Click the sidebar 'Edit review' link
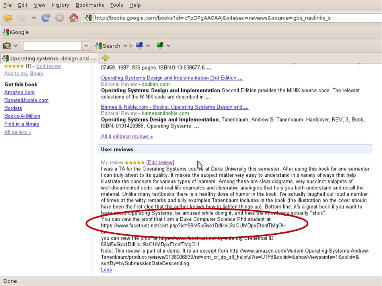The height and width of the screenshot is (286, 382). (x=49, y=66)
